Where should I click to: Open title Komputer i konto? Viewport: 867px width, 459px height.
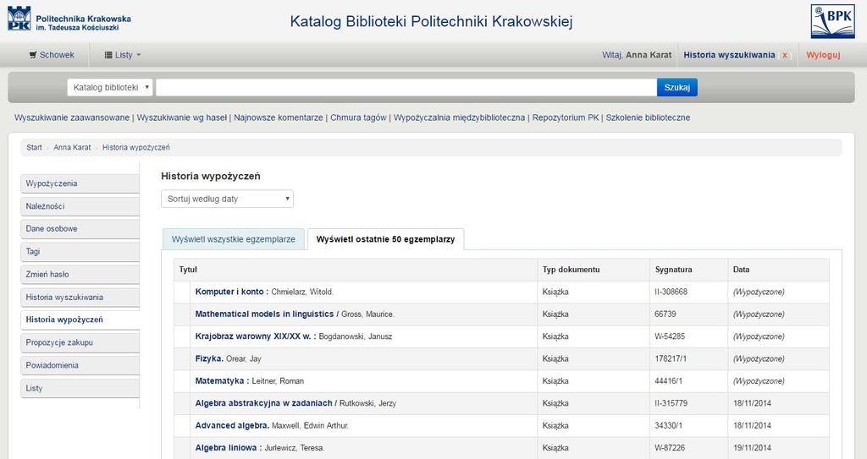point(232,292)
